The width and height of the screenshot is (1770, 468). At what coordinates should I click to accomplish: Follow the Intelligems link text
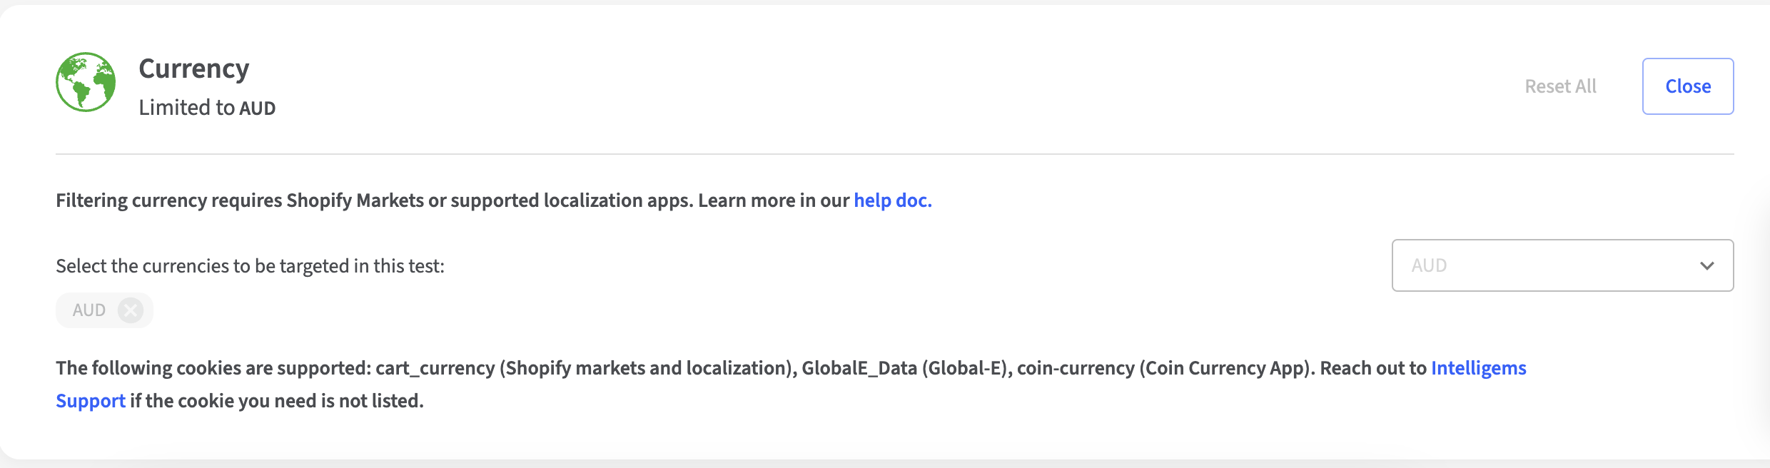[1478, 368]
